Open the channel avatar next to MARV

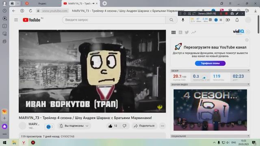[22, 126]
